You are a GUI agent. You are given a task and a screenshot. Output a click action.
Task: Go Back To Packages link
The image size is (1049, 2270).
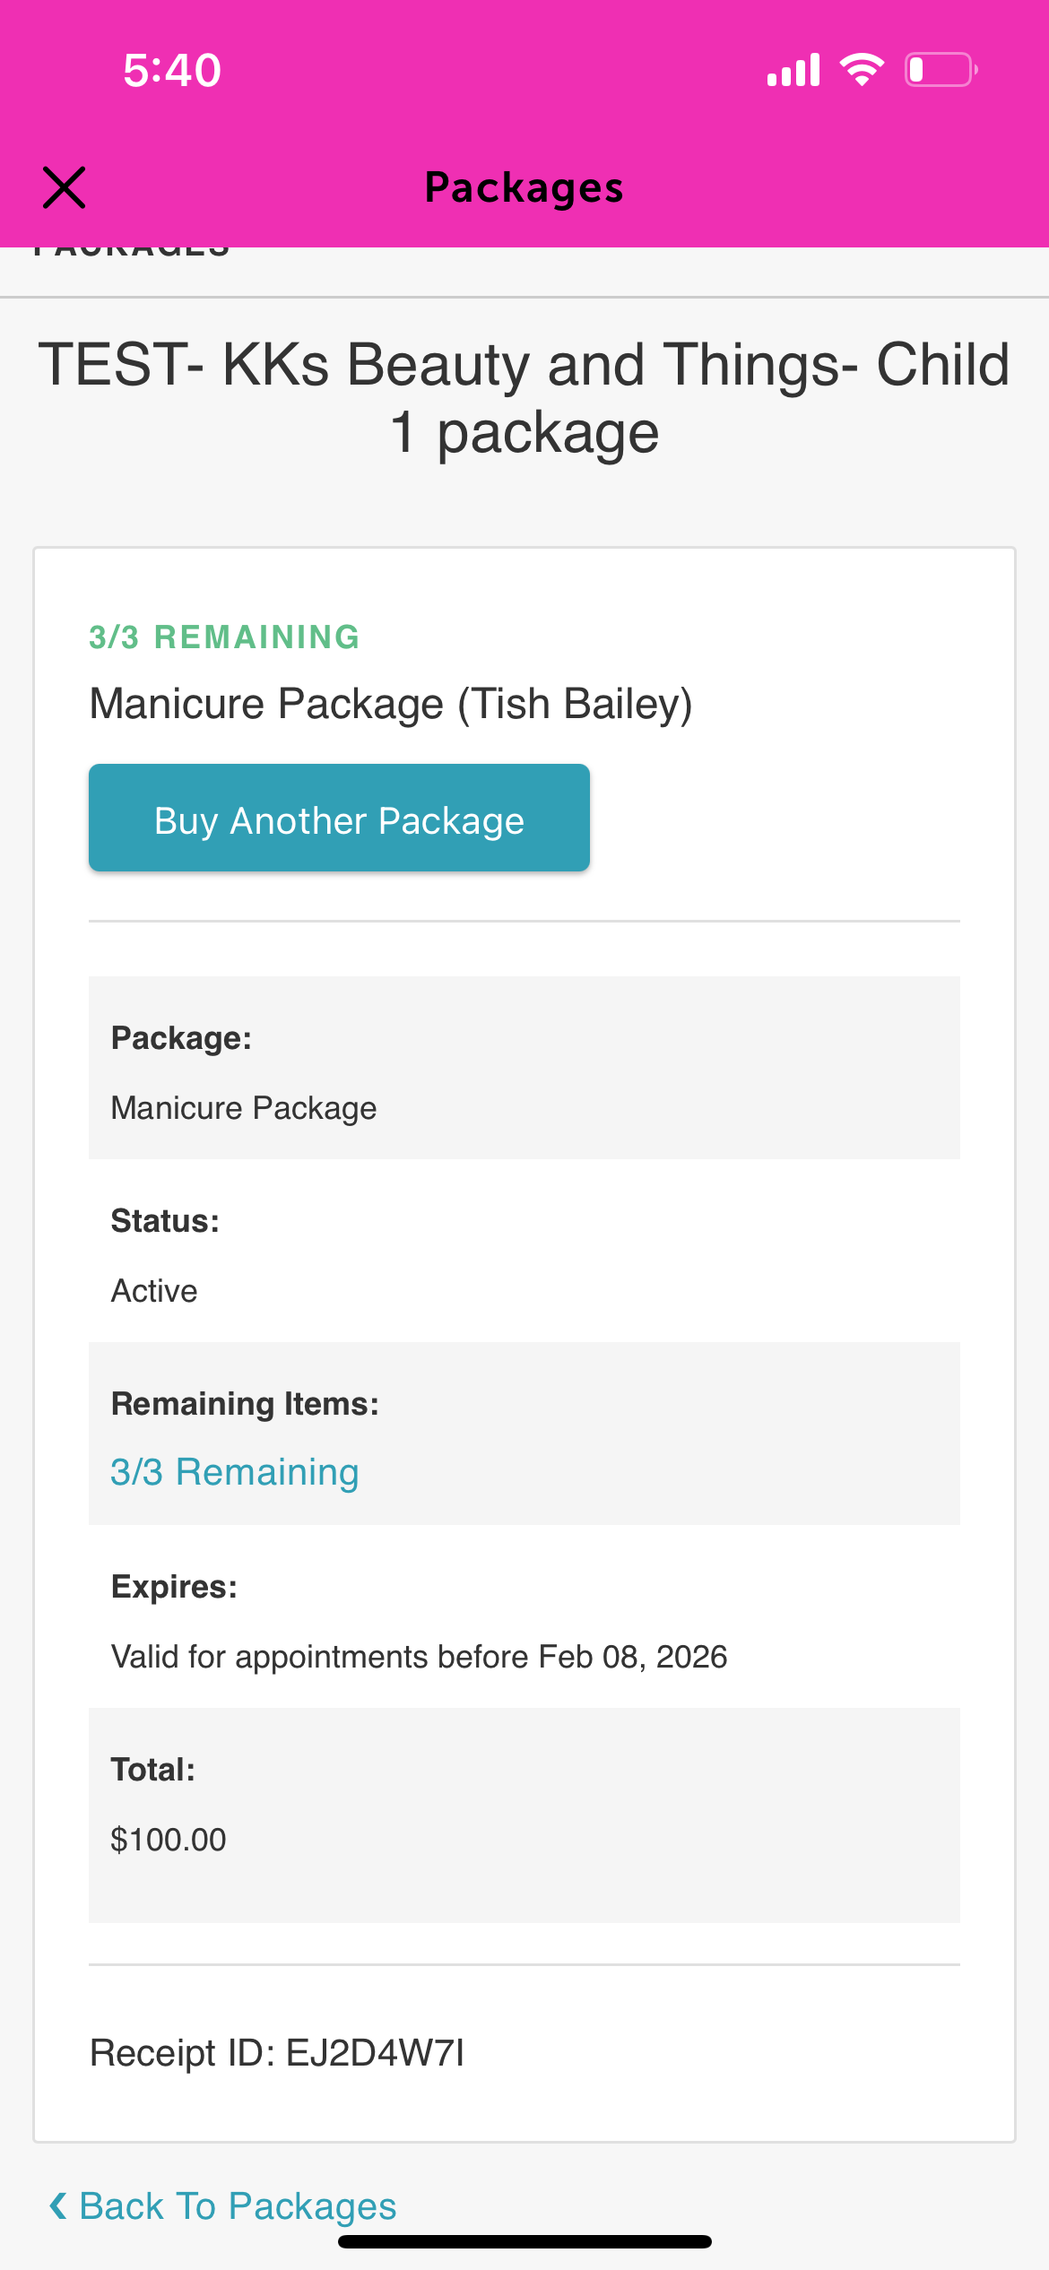tap(238, 2206)
